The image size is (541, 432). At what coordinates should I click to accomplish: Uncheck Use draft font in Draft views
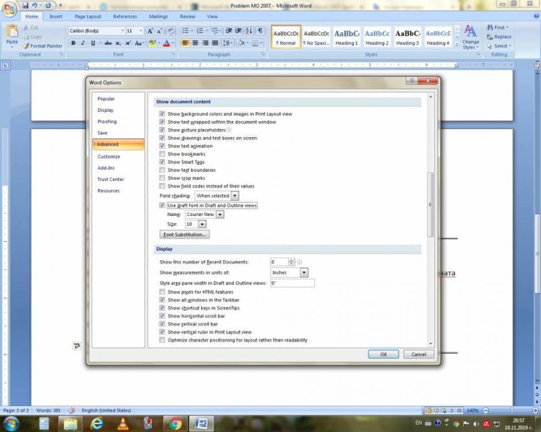click(x=162, y=205)
